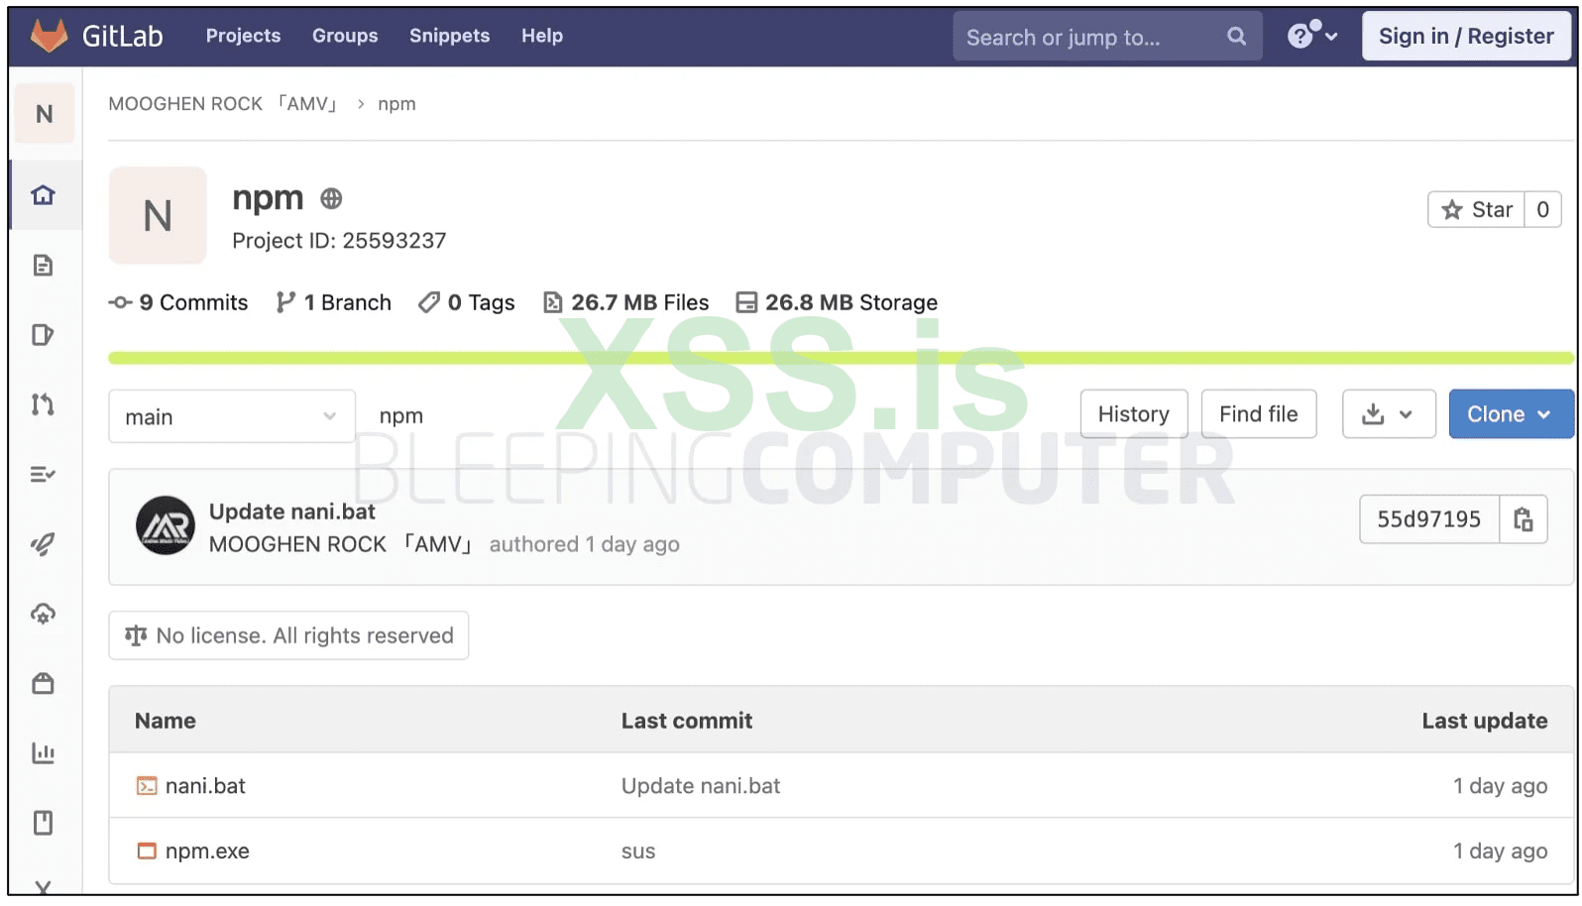Open MOOGHEN ROCK breadcrumb link
Image resolution: width=1582 pixels, height=906 pixels.
tap(223, 104)
